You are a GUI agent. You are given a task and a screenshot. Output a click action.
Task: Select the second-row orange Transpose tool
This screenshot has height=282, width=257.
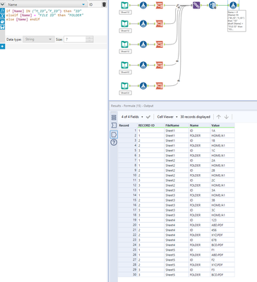[x=160, y=23]
